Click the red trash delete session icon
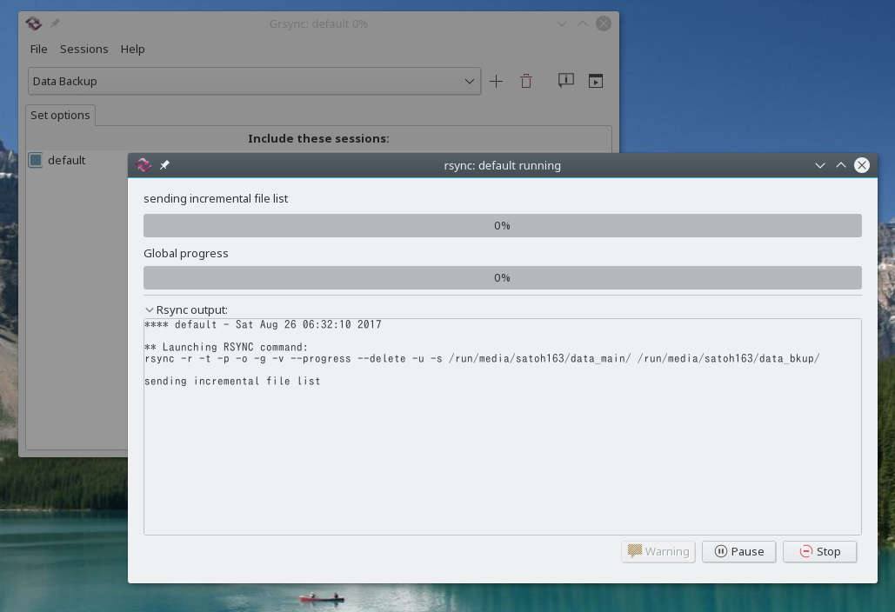Viewport: 895px width, 612px height. pyautogui.click(x=526, y=81)
